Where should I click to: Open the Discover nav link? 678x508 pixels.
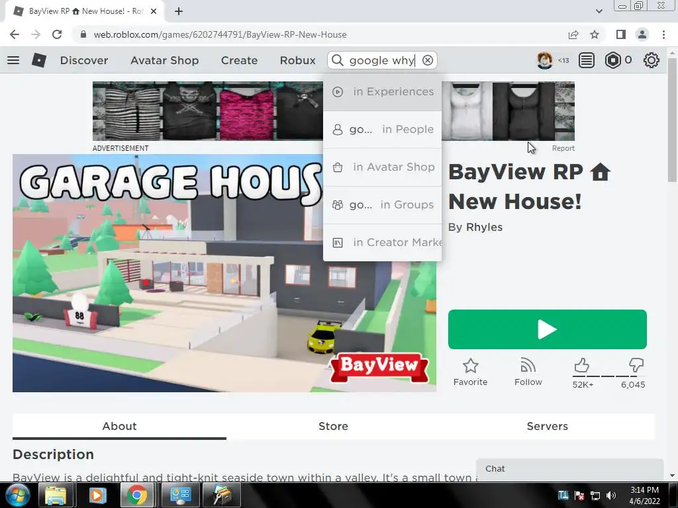point(84,60)
